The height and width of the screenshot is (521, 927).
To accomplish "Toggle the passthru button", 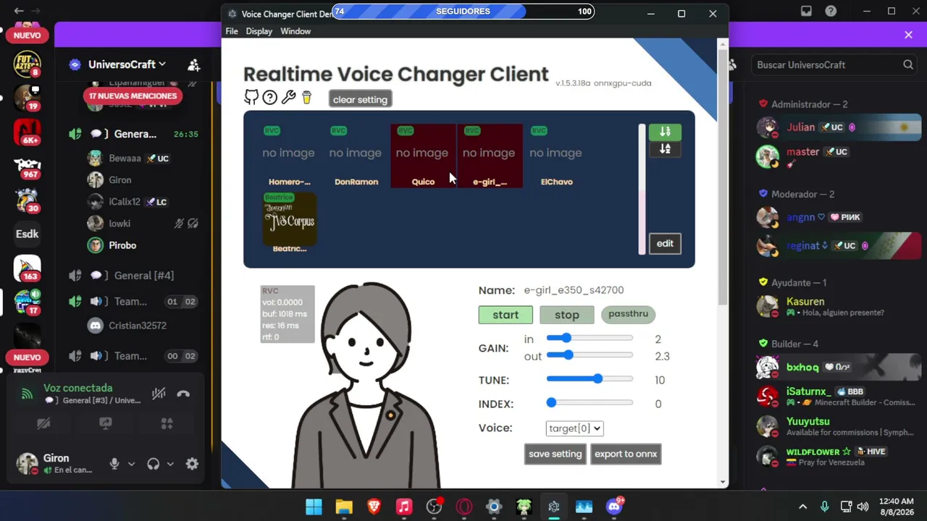I will point(628,314).
